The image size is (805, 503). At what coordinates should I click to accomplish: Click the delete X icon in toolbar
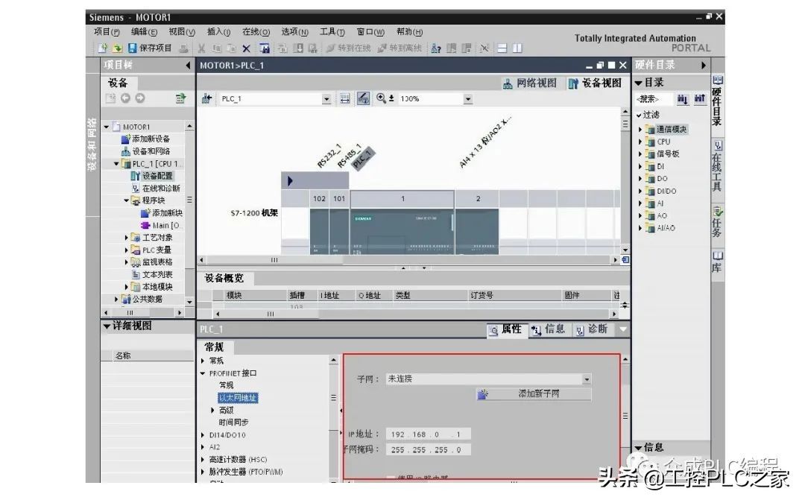pos(247,48)
